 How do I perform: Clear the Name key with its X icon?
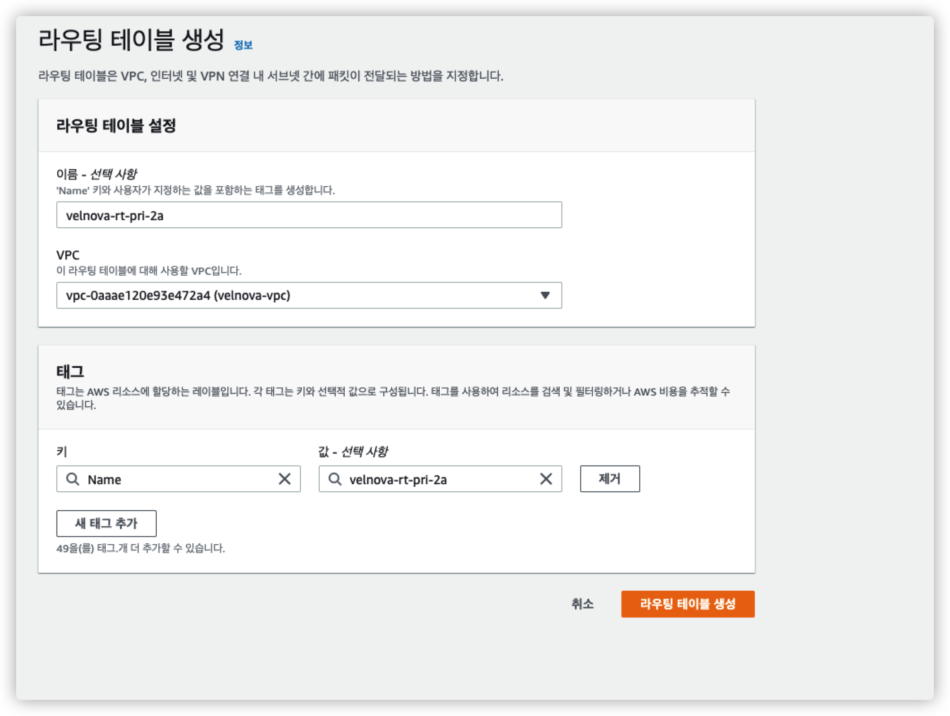click(x=285, y=479)
